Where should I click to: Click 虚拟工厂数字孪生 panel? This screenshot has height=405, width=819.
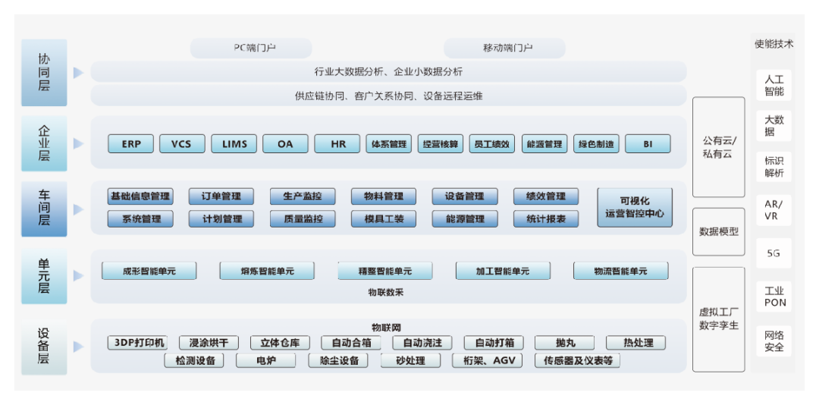719,319
